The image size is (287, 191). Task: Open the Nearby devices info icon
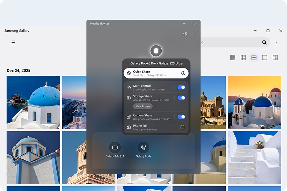[x=185, y=33]
